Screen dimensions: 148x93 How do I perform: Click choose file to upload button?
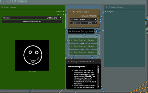(x=32, y=21)
